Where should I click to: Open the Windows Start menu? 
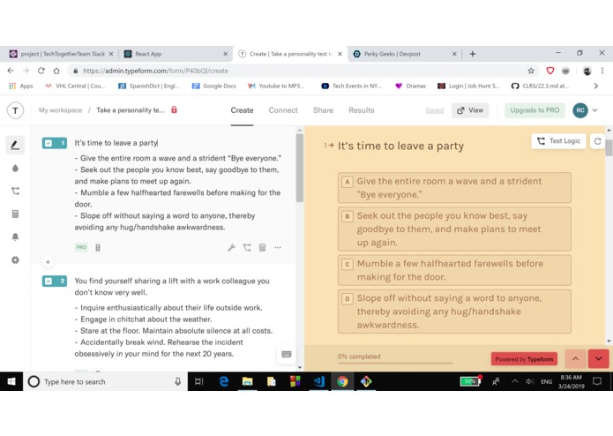tap(11, 381)
